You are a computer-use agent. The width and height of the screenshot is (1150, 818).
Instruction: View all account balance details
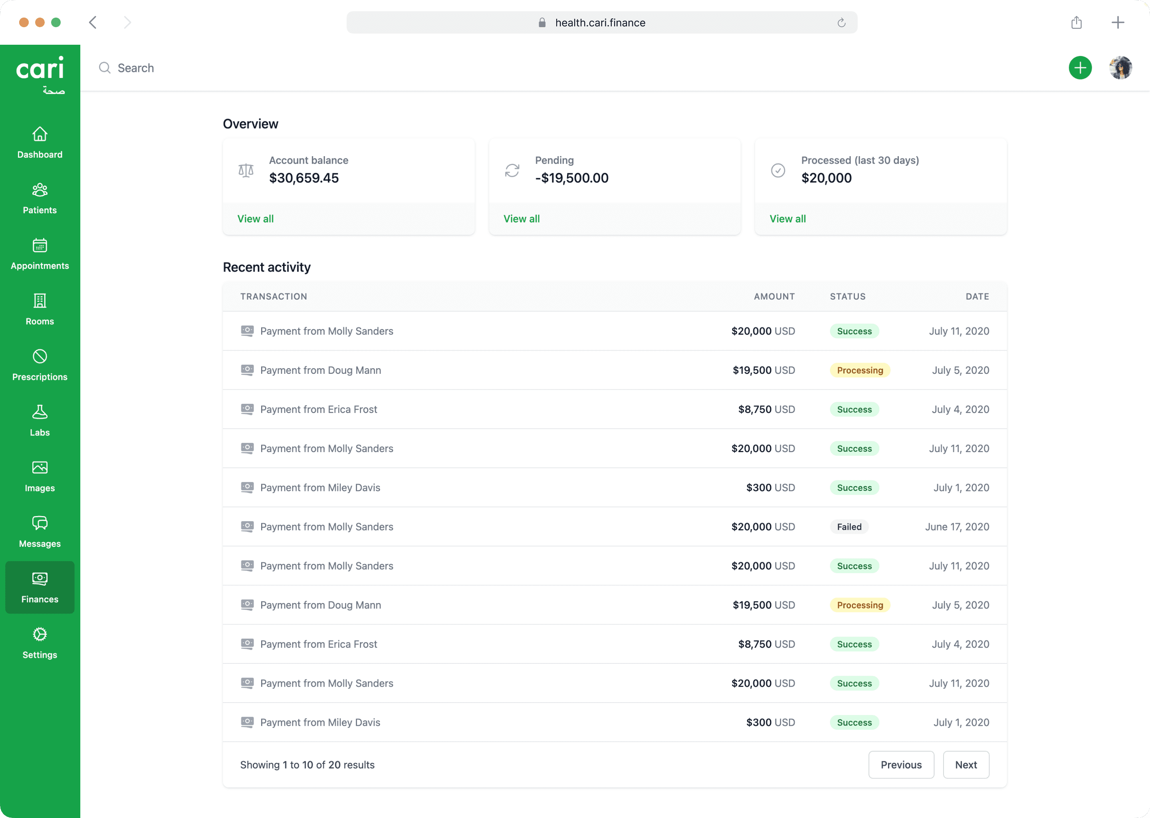click(x=255, y=218)
